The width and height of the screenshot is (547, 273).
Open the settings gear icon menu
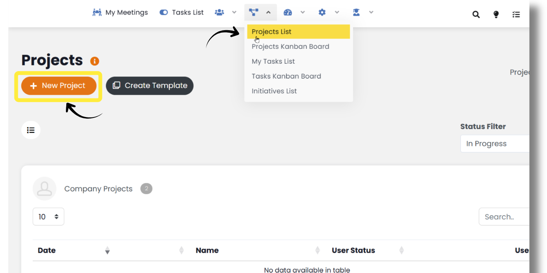[322, 12]
